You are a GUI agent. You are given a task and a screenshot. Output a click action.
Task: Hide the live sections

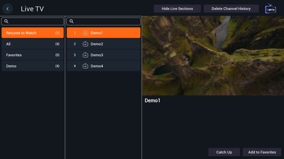(177, 9)
